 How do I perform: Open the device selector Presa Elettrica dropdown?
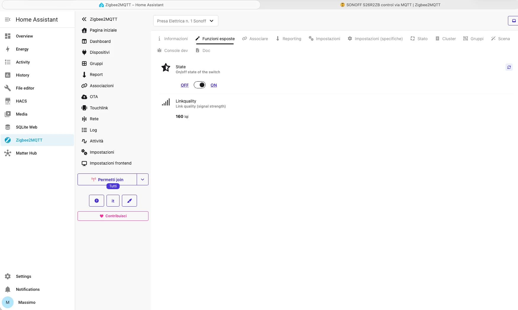click(186, 21)
